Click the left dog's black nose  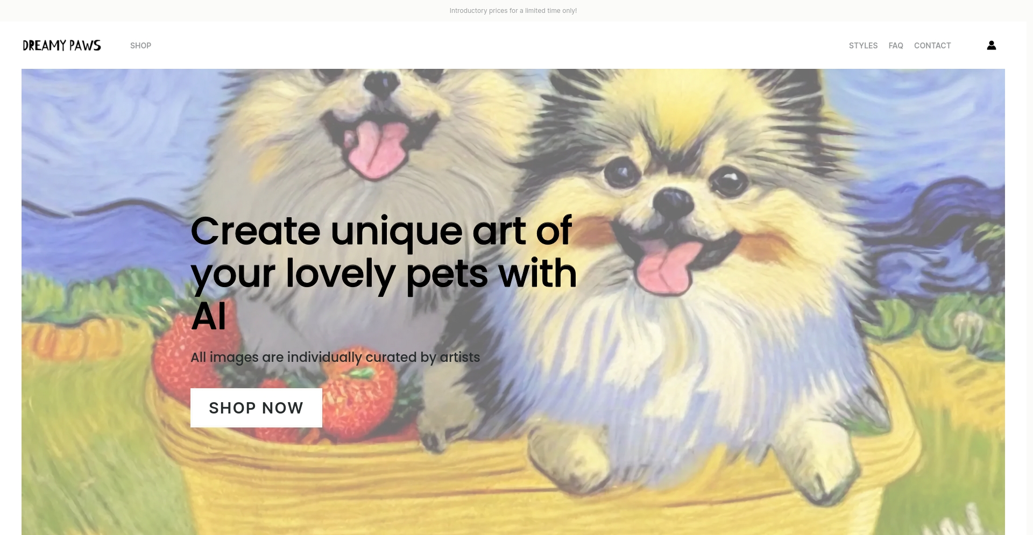click(381, 83)
